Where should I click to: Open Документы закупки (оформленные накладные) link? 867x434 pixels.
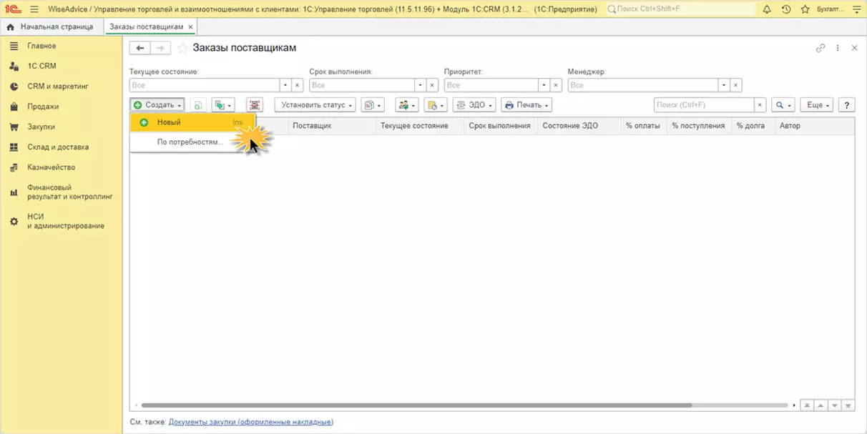click(250, 422)
